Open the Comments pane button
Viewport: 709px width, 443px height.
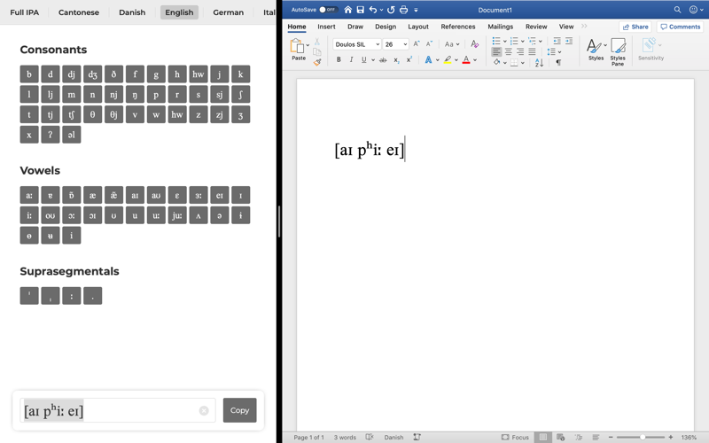coord(680,27)
